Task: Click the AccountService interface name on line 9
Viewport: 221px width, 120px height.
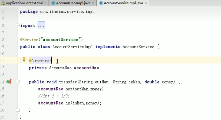Action: 138,47
